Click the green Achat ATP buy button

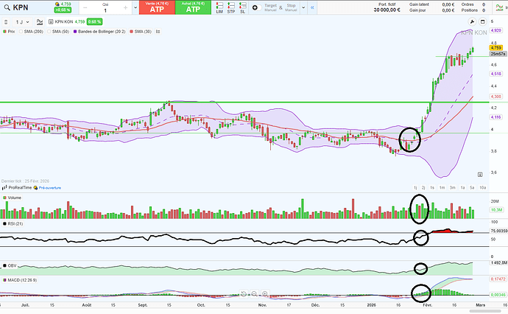(193, 8)
